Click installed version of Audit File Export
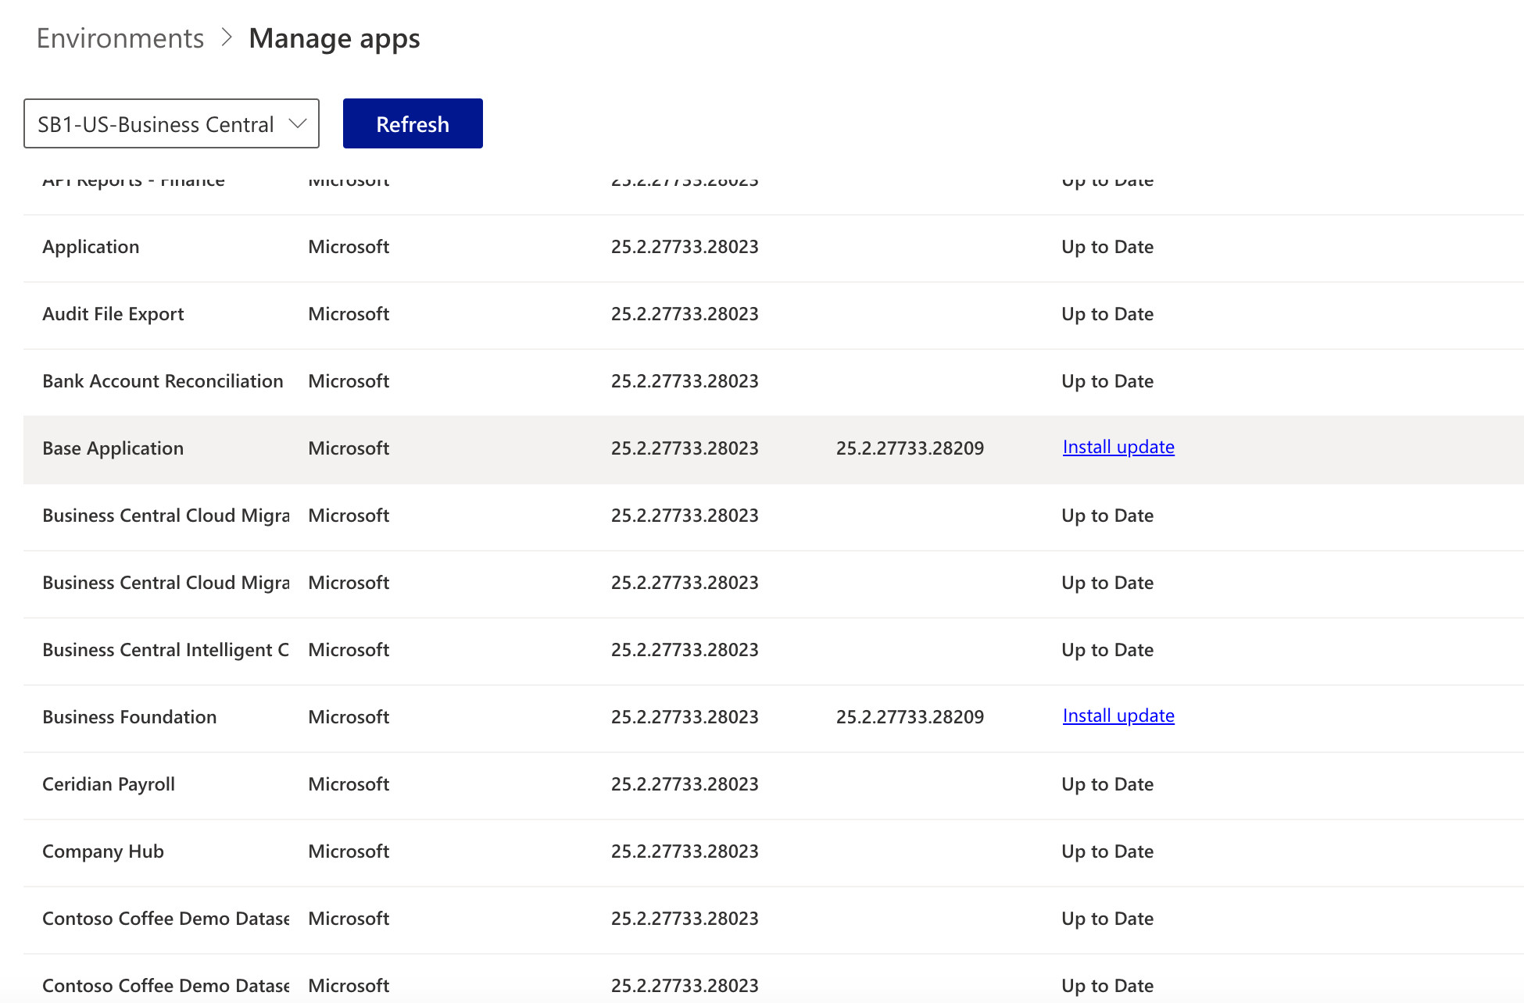The image size is (1524, 1003). (x=685, y=314)
